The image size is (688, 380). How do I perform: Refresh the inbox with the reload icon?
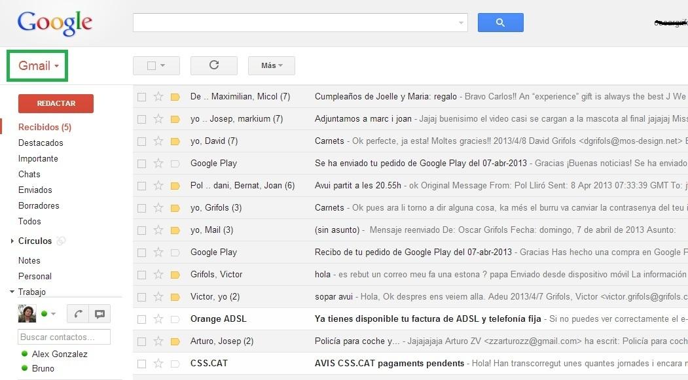213,65
